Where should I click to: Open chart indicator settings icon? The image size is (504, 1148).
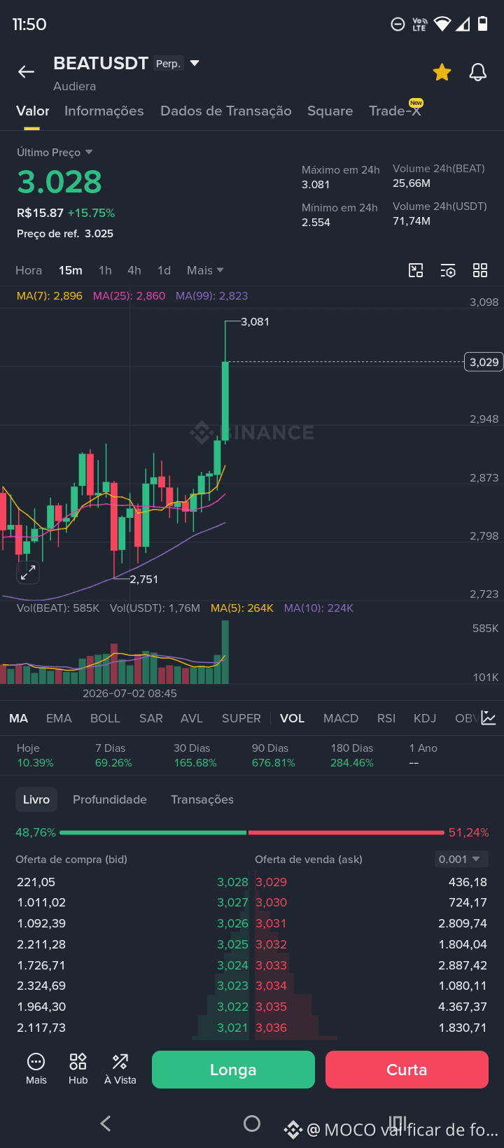(x=448, y=270)
